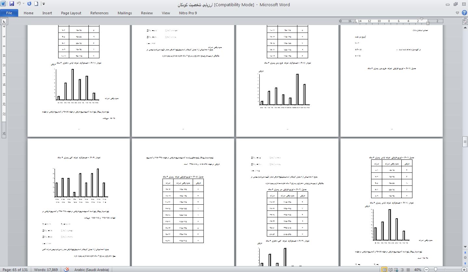Click the Redo/Repeat arrow icon
The image size is (468, 272).
[x=29, y=4]
